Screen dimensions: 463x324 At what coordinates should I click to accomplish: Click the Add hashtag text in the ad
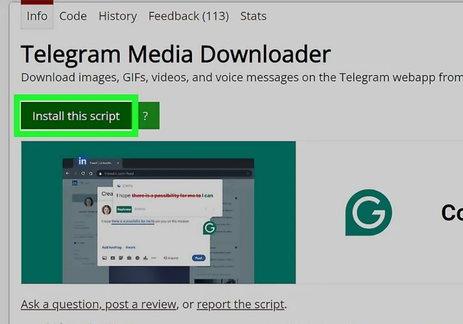pyautogui.click(x=112, y=247)
